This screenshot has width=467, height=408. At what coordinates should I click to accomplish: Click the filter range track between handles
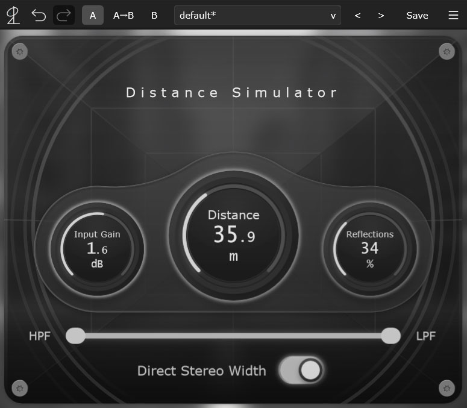coord(233,336)
